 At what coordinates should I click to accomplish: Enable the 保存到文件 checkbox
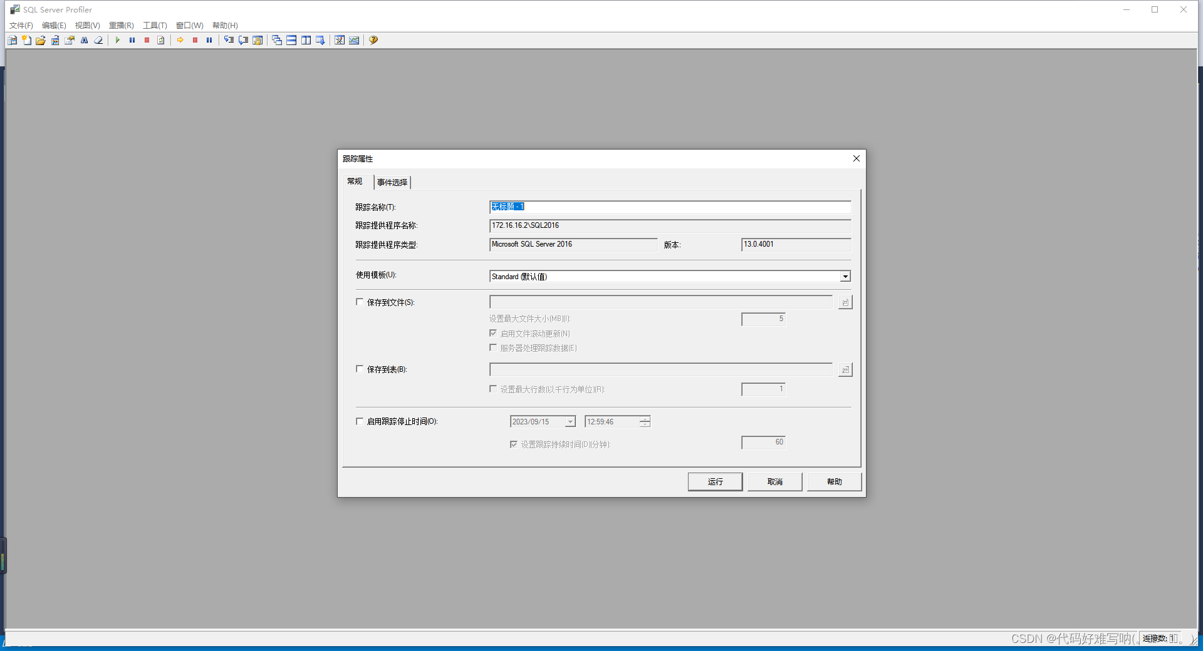(360, 302)
